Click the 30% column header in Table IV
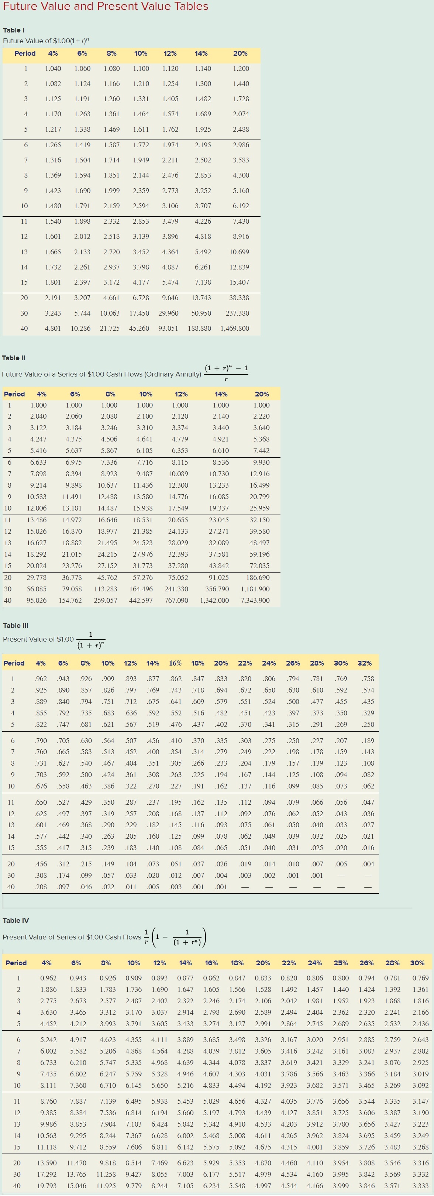The height and width of the screenshot is (1196, 434). click(x=417, y=963)
